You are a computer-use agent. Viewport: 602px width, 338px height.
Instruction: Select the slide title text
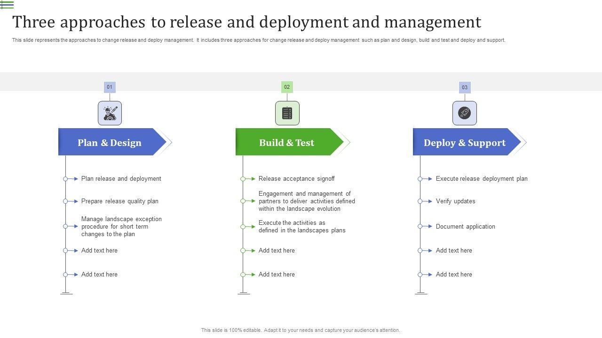point(246,22)
